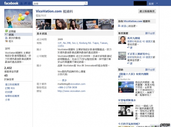Viewport: 171px width, 127px height.
Task: Click the search magnifier button
Action: tap(86, 3)
